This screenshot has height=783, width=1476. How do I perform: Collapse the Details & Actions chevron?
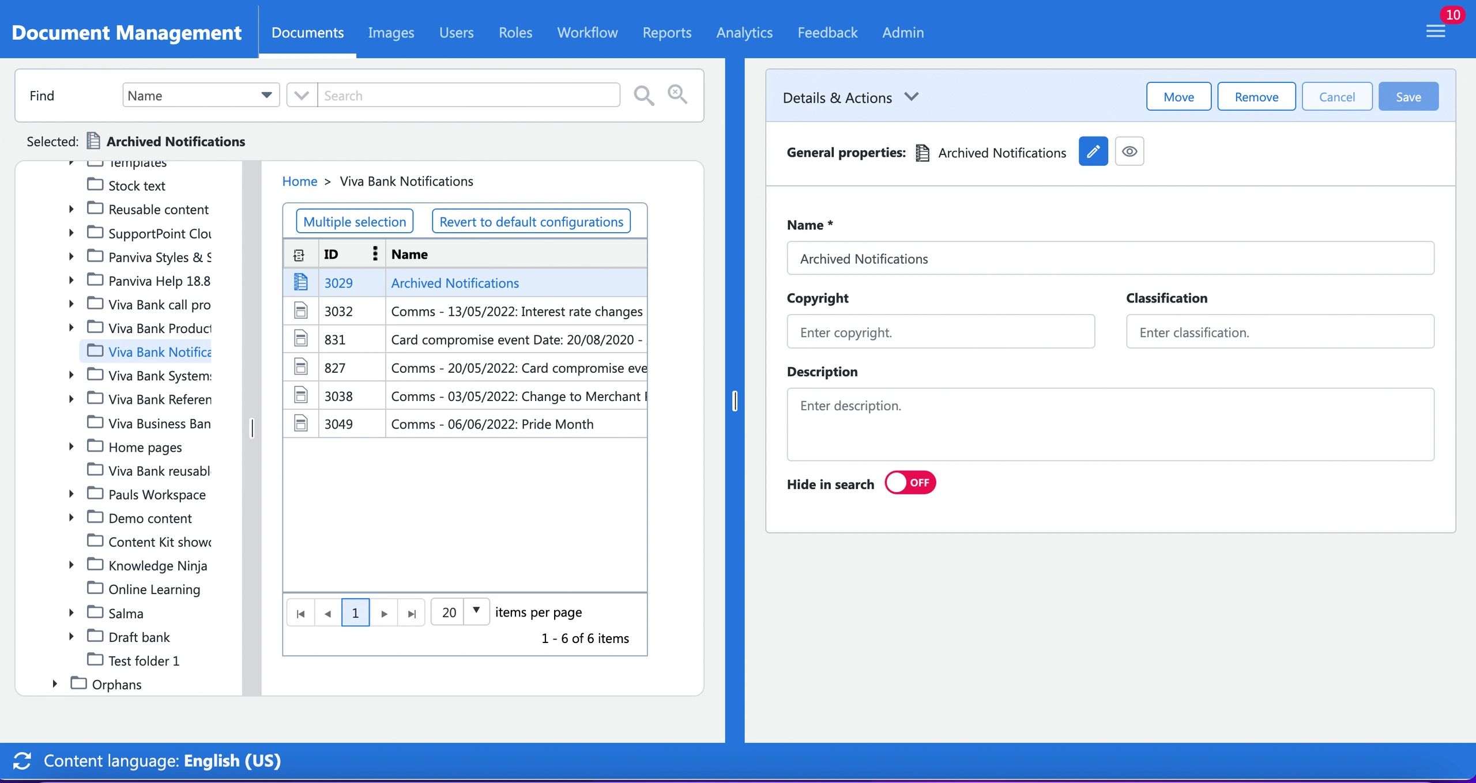pyautogui.click(x=911, y=97)
